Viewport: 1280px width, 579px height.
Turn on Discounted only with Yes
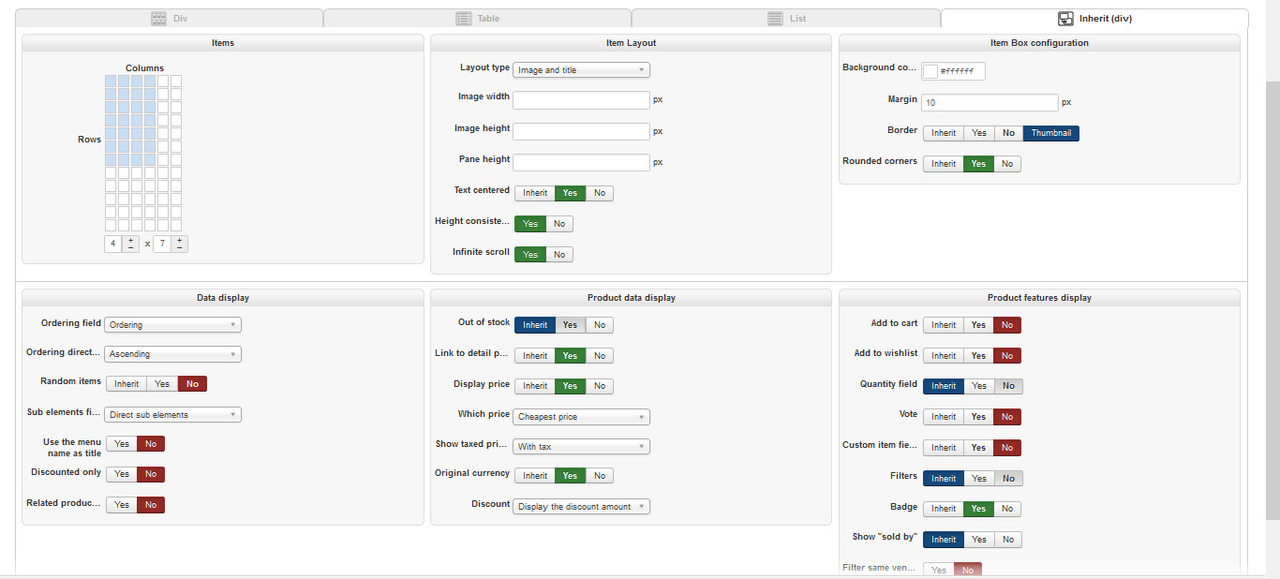[122, 474]
